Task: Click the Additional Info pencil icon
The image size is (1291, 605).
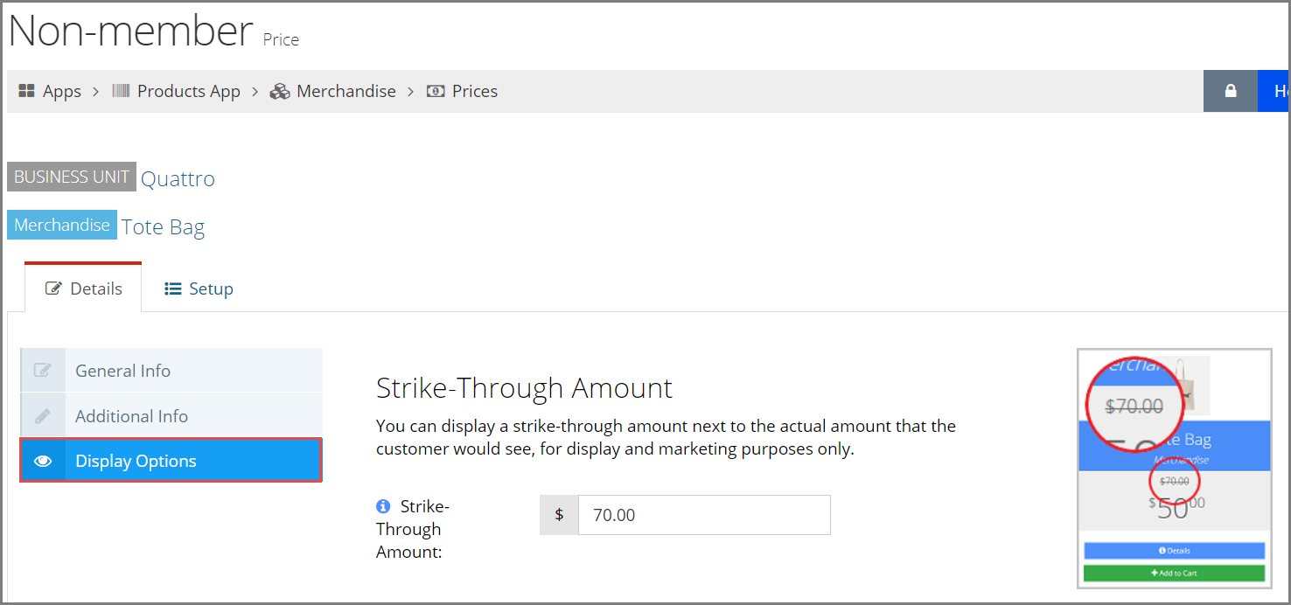Action: pos(43,416)
